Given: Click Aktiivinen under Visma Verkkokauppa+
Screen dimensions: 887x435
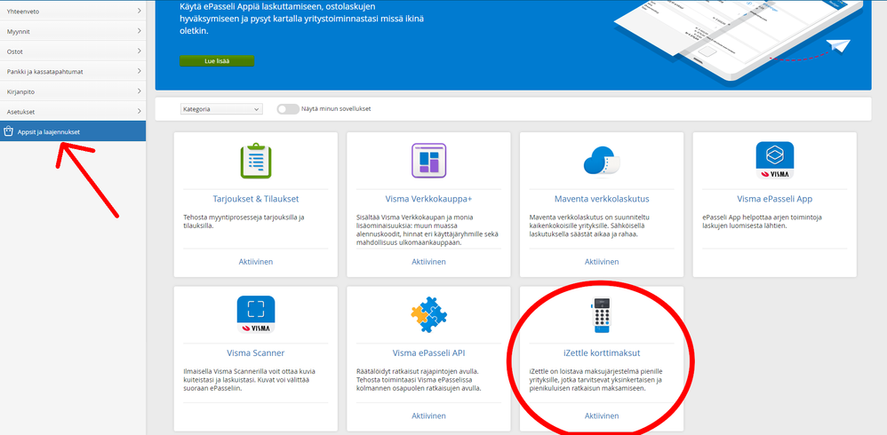Looking at the screenshot, I should click(x=428, y=262).
